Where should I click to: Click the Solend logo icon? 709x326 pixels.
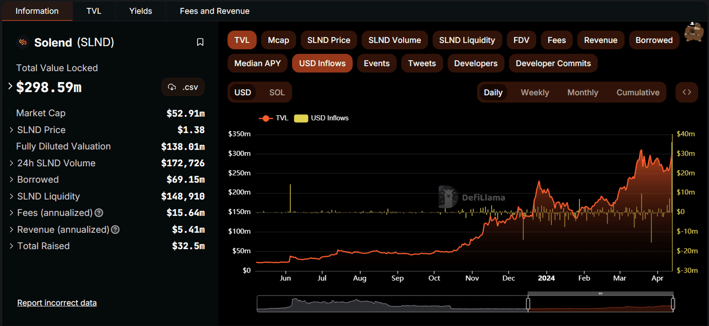coord(23,42)
